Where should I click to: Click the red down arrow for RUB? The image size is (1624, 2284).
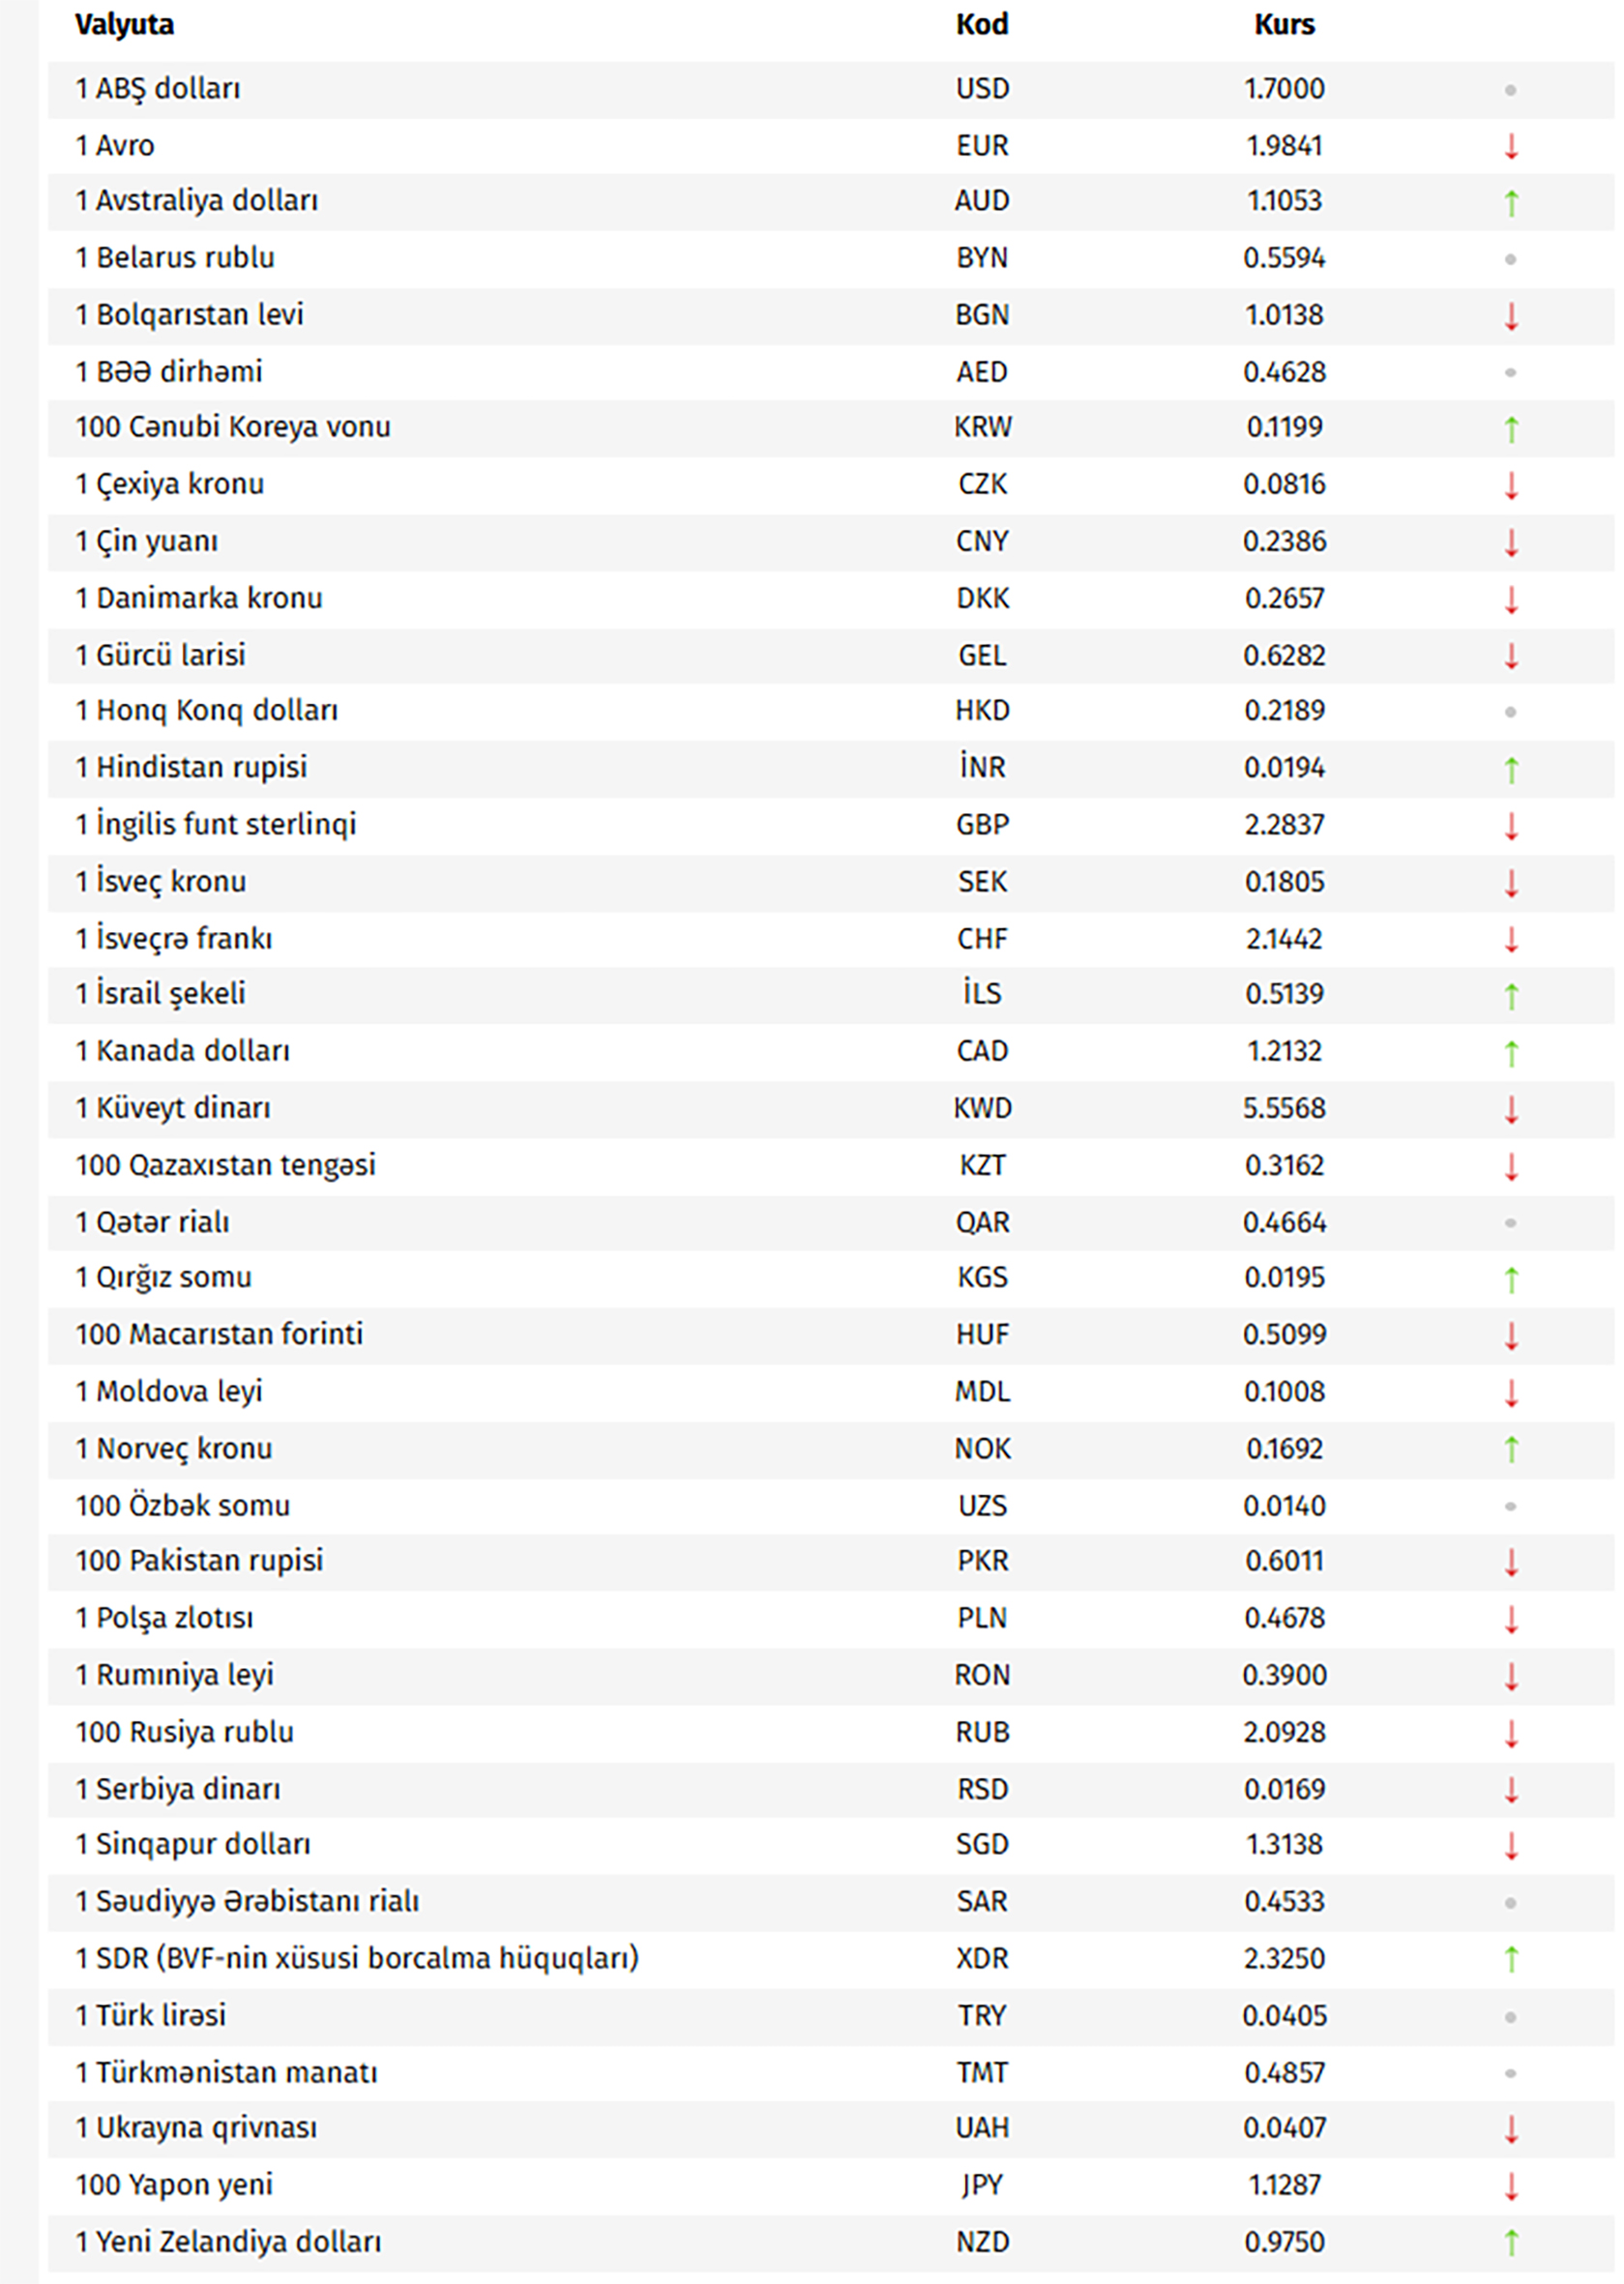(x=1511, y=1733)
